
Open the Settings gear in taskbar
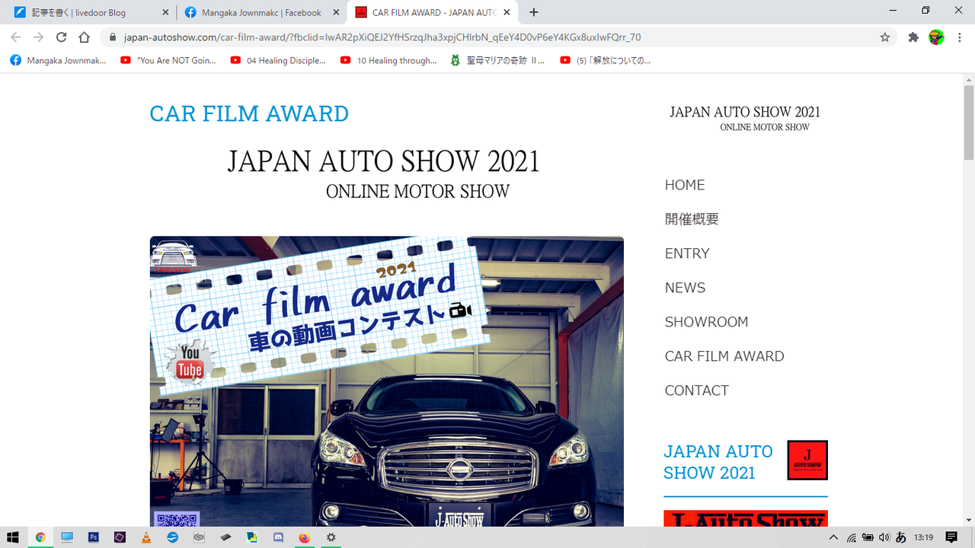click(x=331, y=537)
